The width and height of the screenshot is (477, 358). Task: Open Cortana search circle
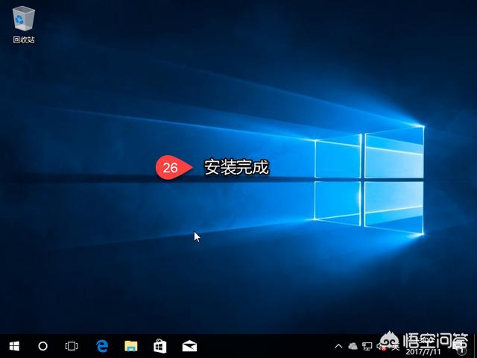pyautogui.click(x=43, y=346)
